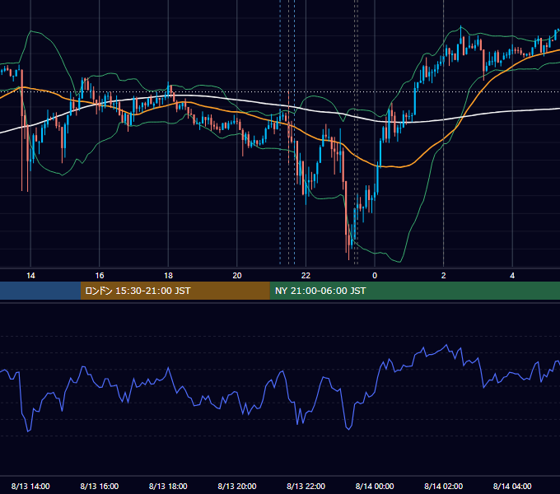Click the 8/14 02:00 date label

click(x=443, y=486)
